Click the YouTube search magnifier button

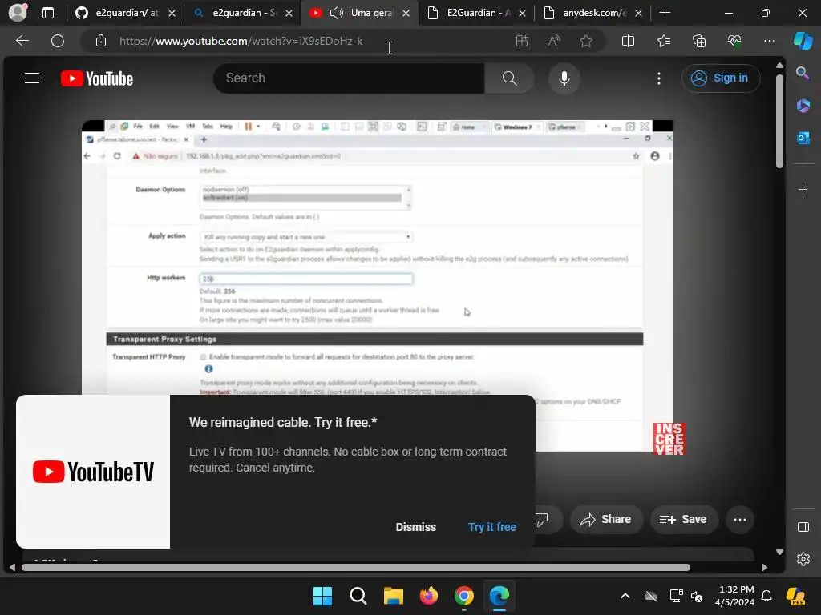(x=509, y=78)
